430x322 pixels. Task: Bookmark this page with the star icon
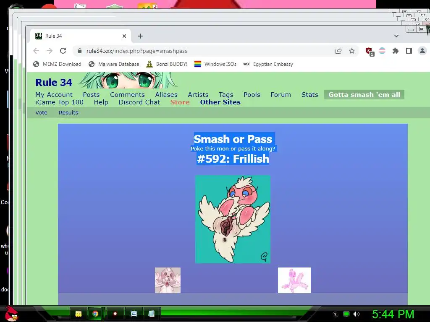pyautogui.click(x=352, y=51)
